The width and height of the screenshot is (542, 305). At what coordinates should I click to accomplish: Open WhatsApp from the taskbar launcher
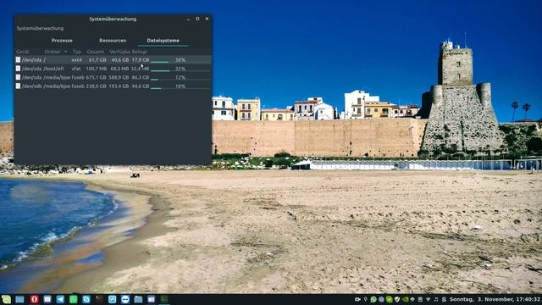coord(74,299)
